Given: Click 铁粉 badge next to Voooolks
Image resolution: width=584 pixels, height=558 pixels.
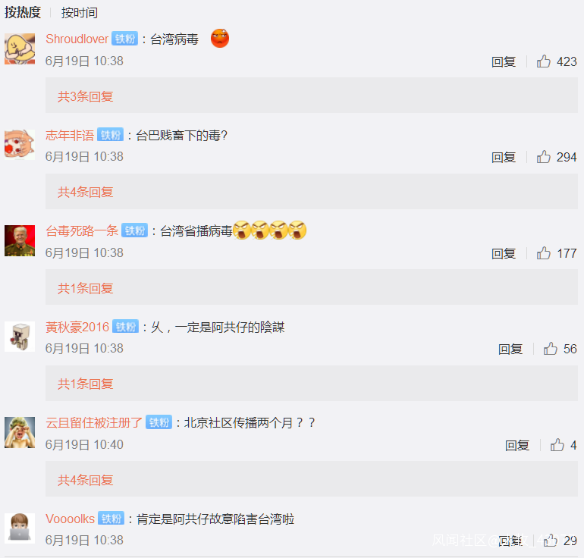Looking at the screenshot, I should 111,518.
